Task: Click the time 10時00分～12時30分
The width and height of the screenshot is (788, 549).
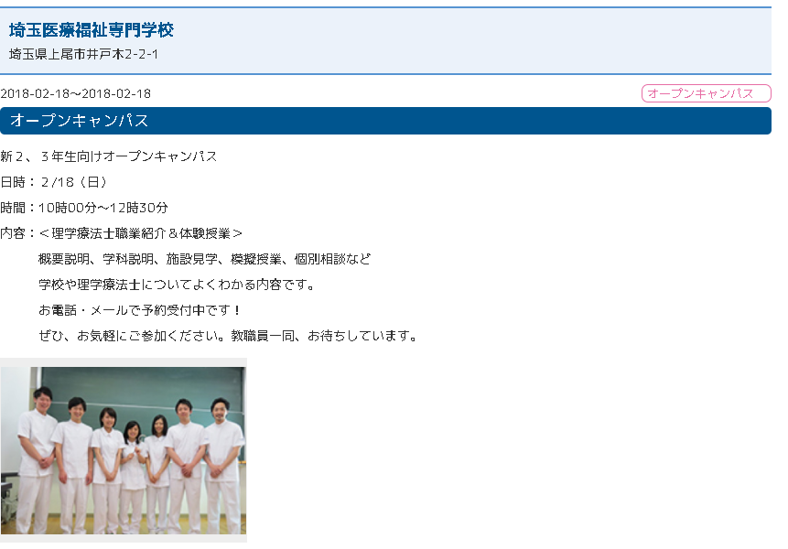Action: [x=103, y=208]
